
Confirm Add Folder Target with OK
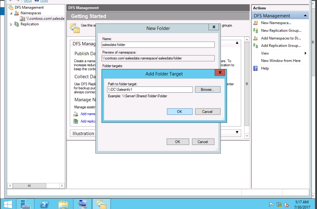coord(180,112)
